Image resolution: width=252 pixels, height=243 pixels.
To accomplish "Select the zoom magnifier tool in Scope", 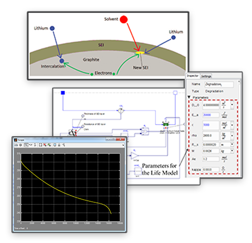I will 26,145.
